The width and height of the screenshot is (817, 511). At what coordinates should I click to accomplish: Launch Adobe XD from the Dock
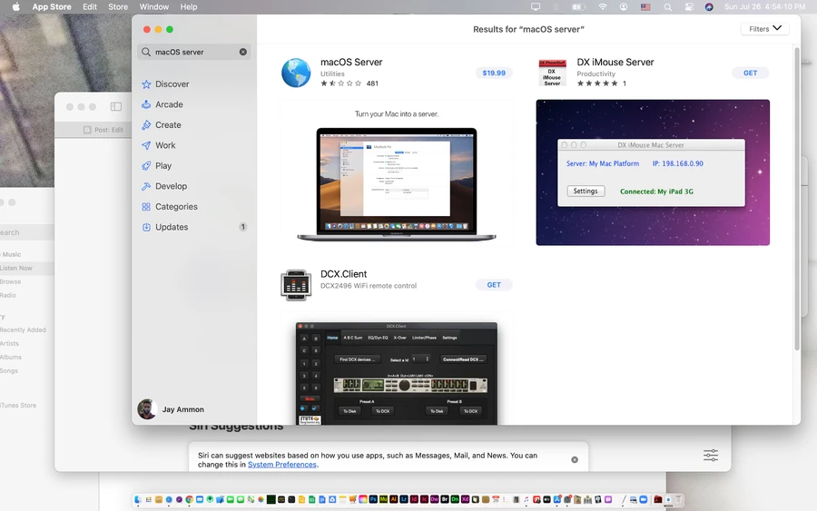[x=465, y=499]
